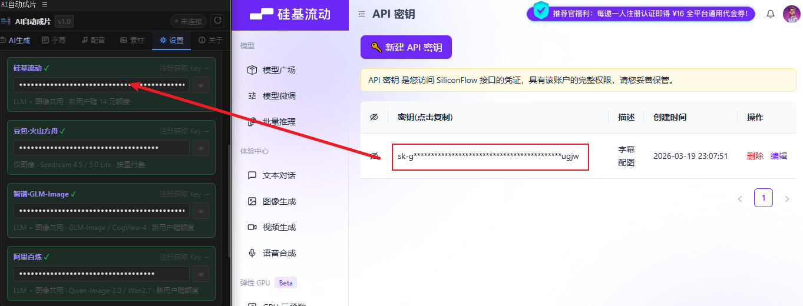803x306 pixels.
Task: Click the picture icon beside 图像生成
Action: click(x=252, y=201)
